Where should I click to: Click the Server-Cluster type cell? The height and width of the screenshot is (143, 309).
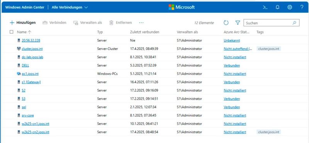107,49
